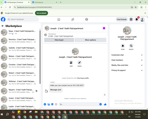Open the notifications bell with badge
Image resolution: width=148 pixels, height=119 pixels.
[x=137, y=19]
